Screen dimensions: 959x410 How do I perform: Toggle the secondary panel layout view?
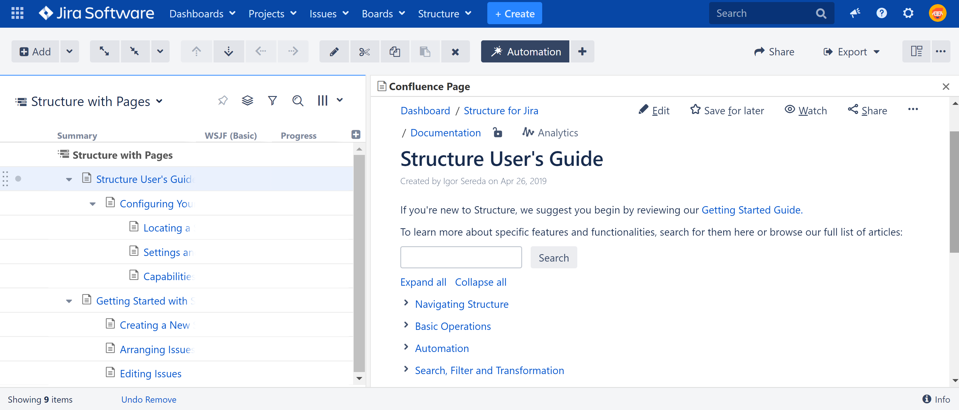pos(916,51)
